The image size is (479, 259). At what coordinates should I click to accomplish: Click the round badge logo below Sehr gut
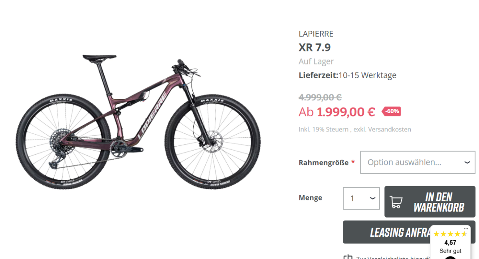tap(450, 257)
